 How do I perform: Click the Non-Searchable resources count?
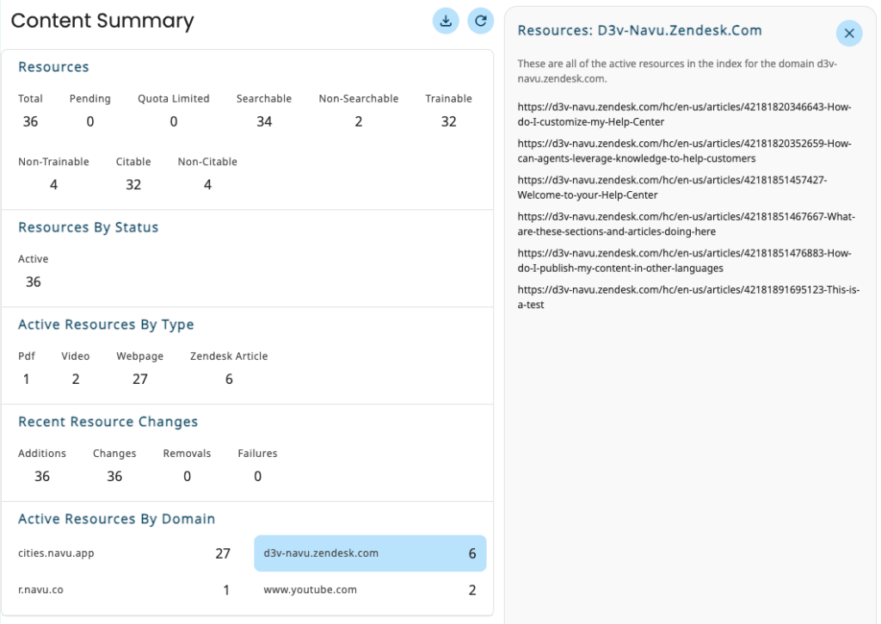coord(358,121)
